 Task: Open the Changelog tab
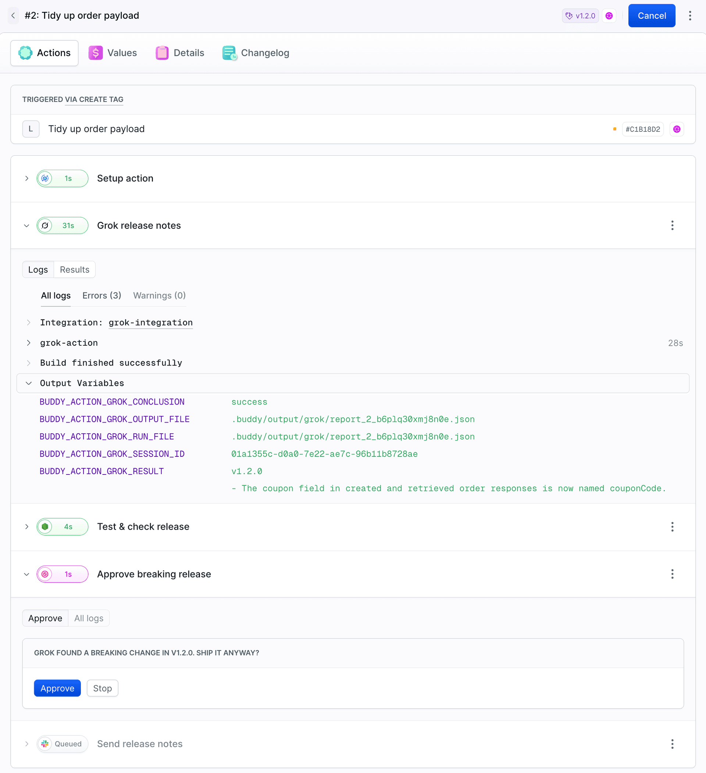256,53
